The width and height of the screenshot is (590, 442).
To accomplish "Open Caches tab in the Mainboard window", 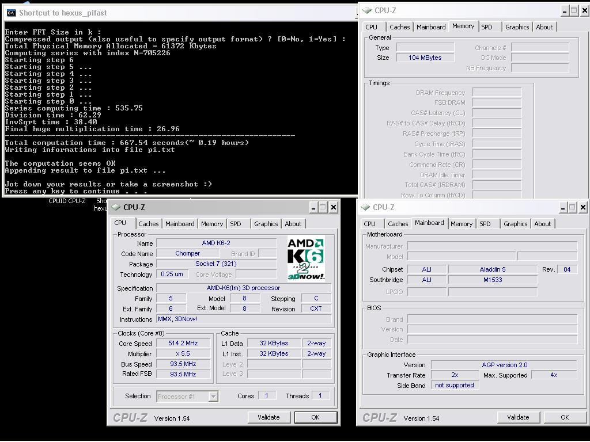I will [x=398, y=224].
